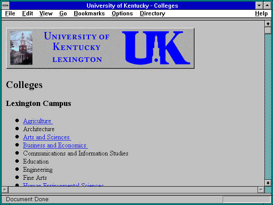
Task: Click Communications and Information Studies text
Action: point(76,153)
